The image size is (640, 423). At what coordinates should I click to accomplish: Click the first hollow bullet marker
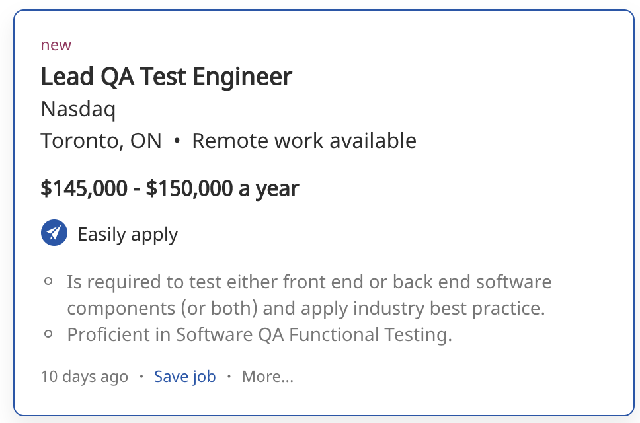click(x=48, y=282)
